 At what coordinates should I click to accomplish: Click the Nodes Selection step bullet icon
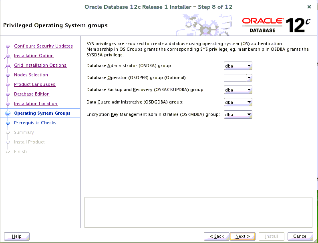pyautogui.click(x=8, y=75)
